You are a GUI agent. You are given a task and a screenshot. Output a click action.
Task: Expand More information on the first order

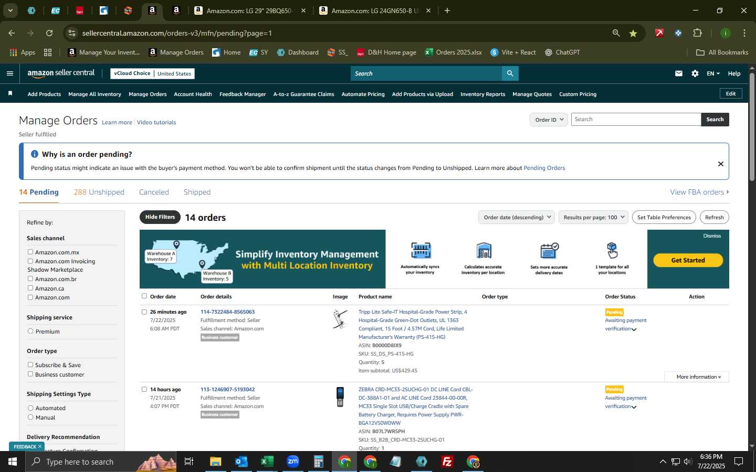(x=697, y=377)
